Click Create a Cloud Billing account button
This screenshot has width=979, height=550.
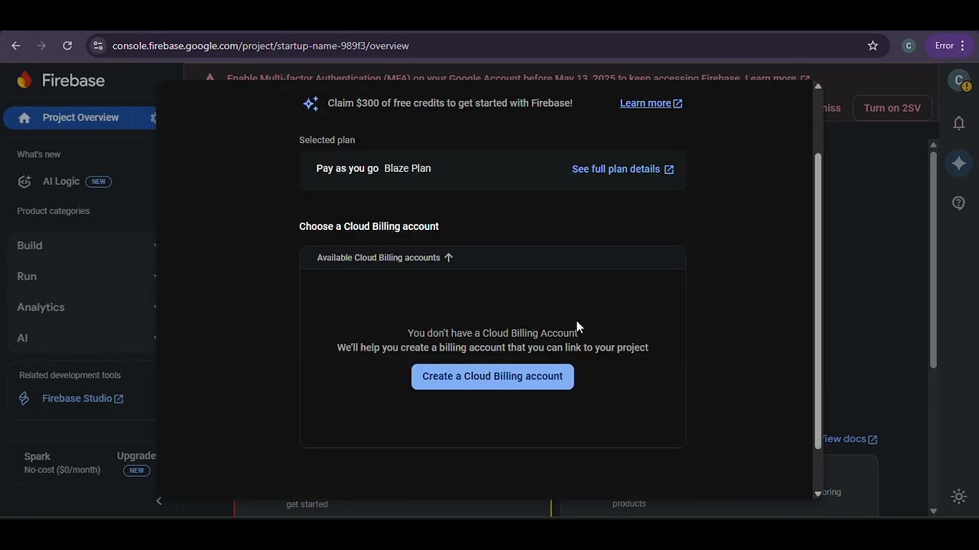tap(493, 376)
